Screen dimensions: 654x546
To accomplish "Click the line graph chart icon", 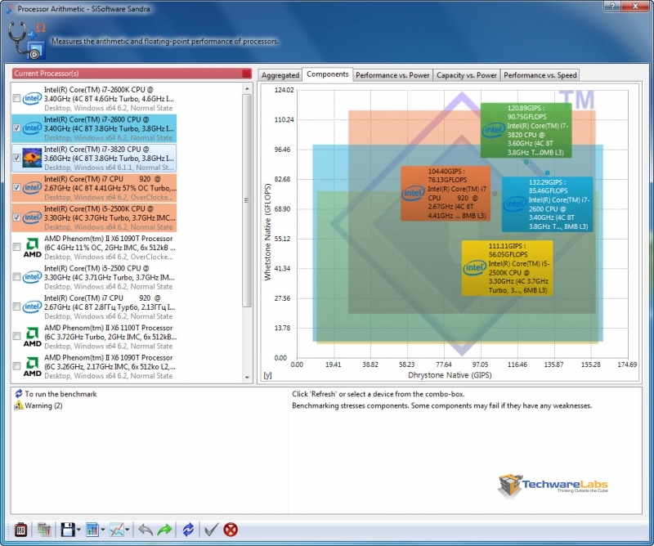I will (x=116, y=530).
